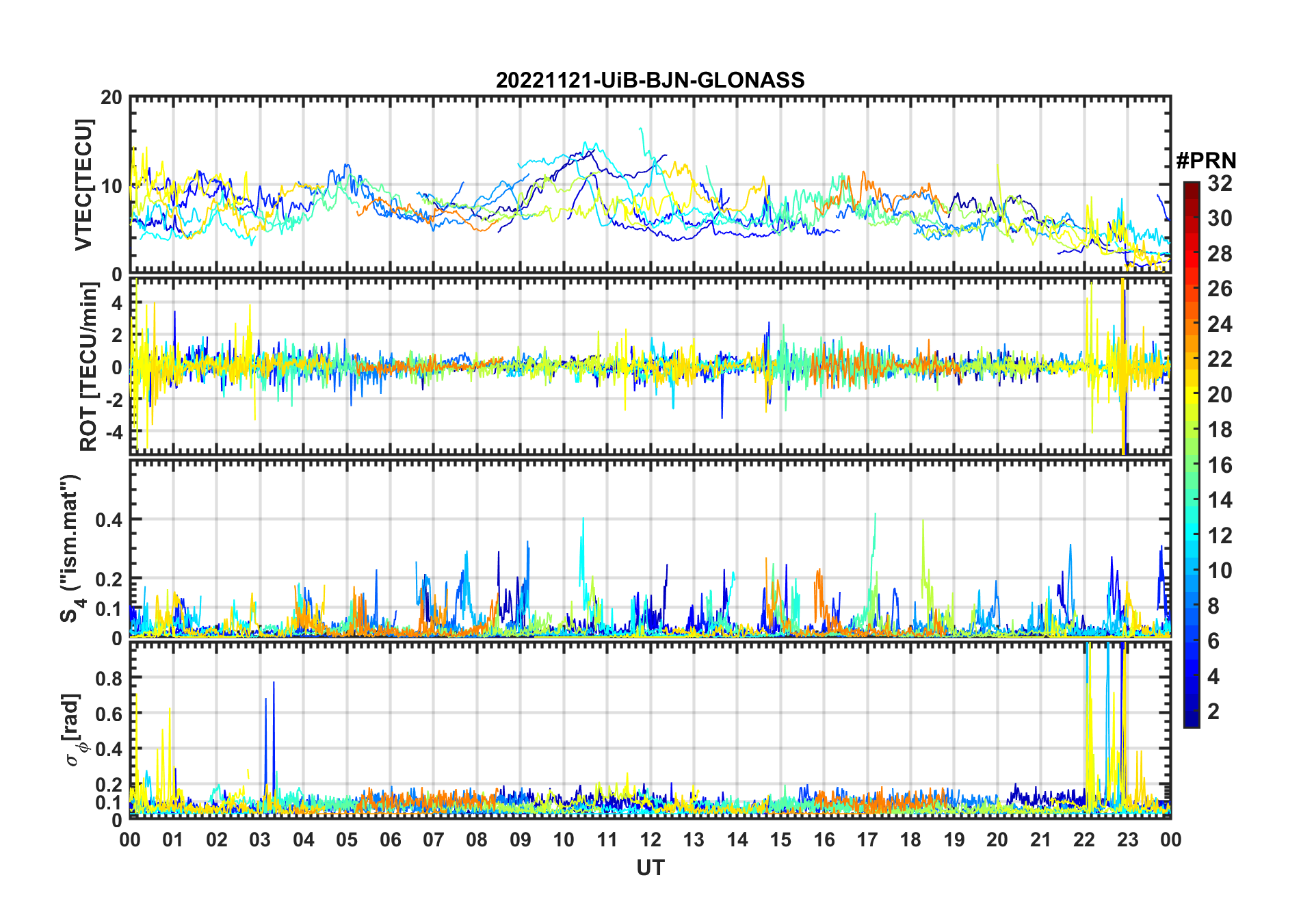Select colorbar tick label 8

(1213, 606)
